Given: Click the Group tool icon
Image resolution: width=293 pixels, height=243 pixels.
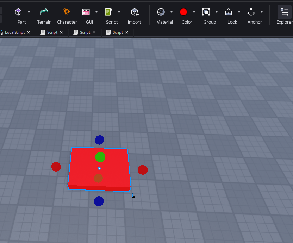Looking at the screenshot, I should coord(206,12).
